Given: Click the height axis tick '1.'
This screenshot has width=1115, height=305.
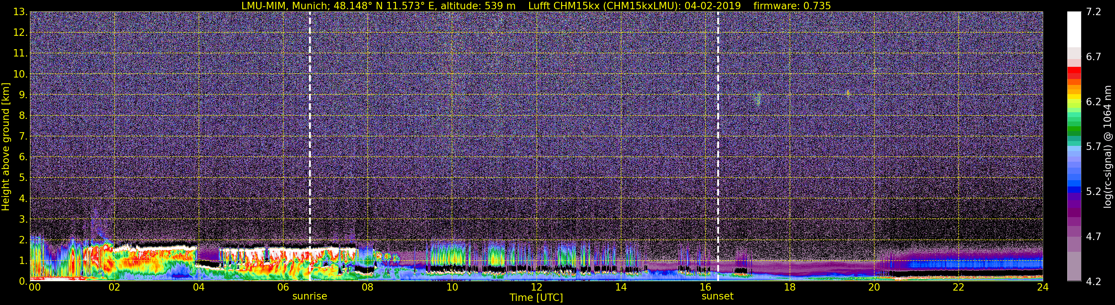Looking at the screenshot, I should click(x=23, y=260).
